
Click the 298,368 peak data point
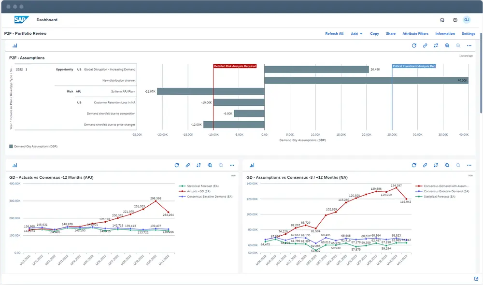(x=156, y=201)
